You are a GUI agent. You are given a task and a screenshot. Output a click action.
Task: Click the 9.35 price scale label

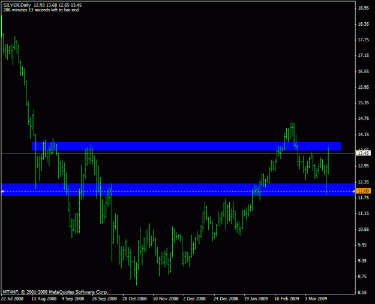tap(363, 261)
